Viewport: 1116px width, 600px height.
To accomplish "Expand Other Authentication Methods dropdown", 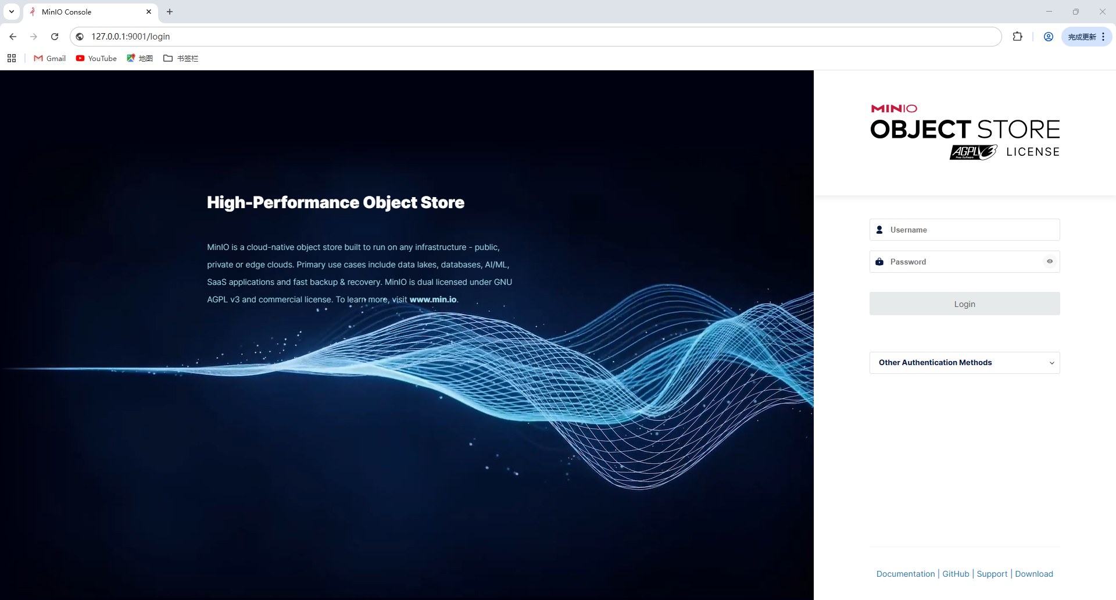I will (965, 363).
